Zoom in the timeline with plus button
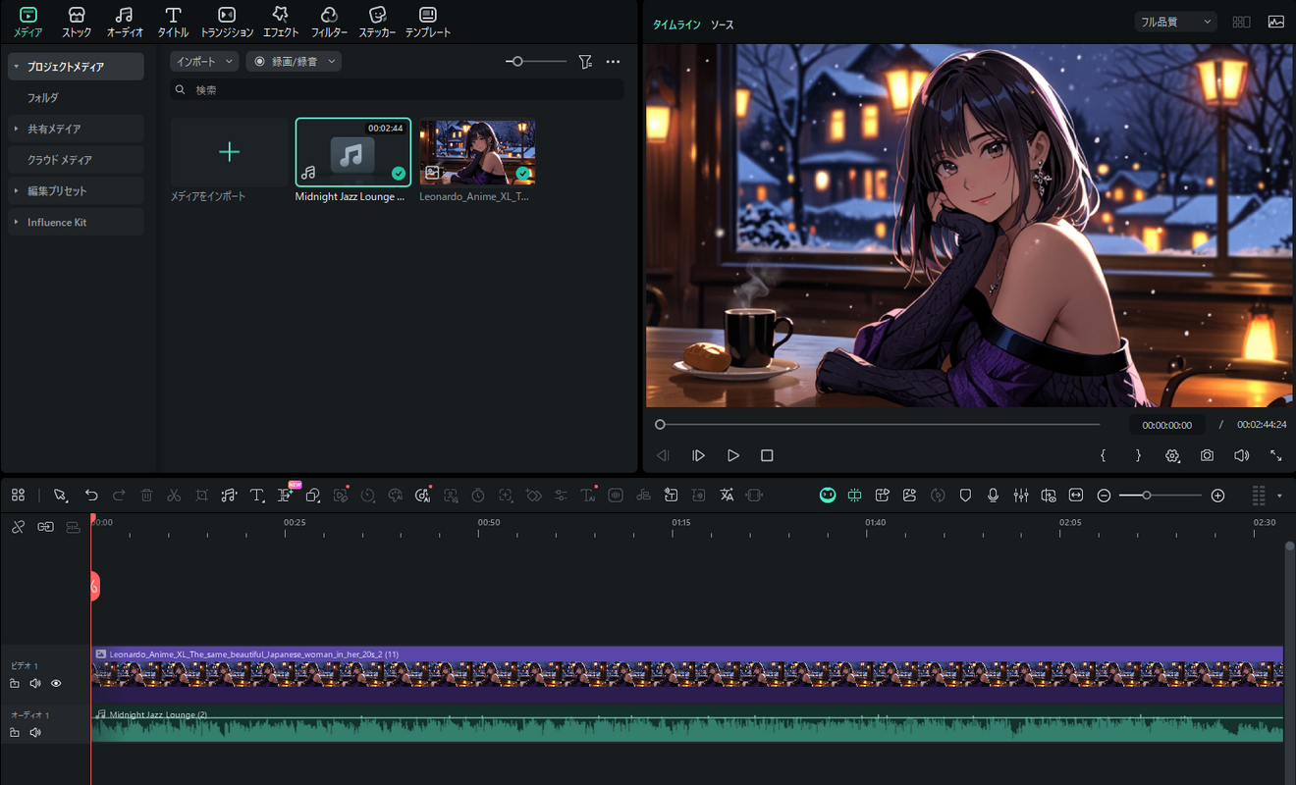 point(1218,496)
